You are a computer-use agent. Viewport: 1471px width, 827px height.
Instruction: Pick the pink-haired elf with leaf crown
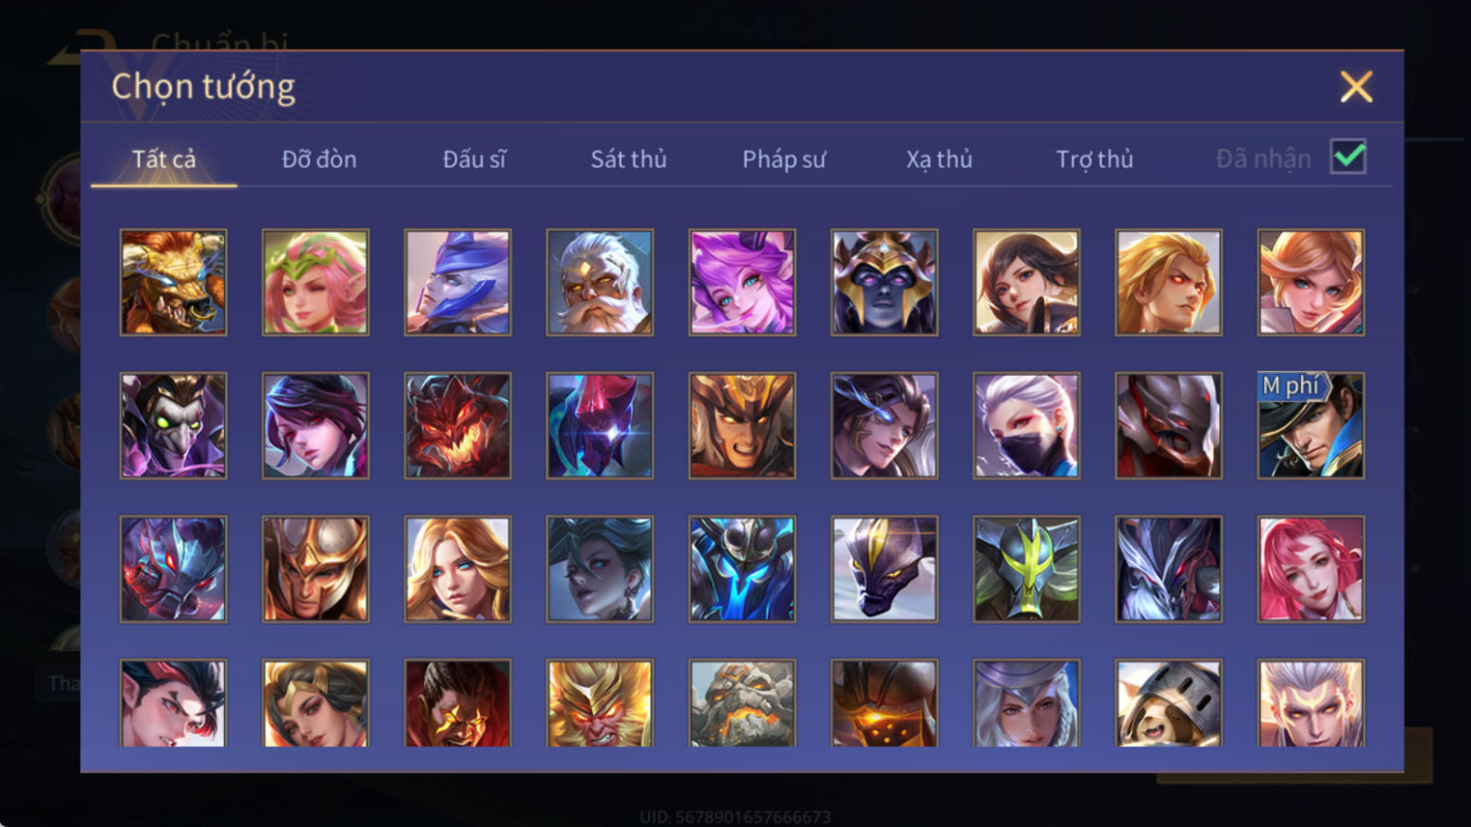click(315, 282)
